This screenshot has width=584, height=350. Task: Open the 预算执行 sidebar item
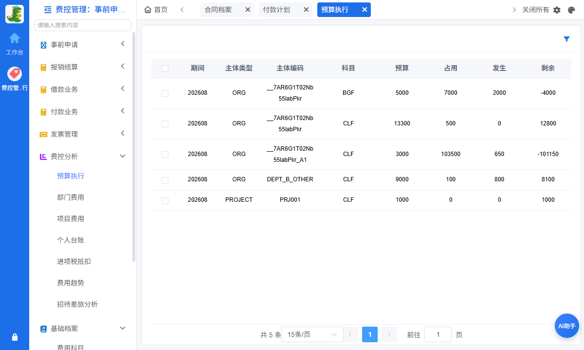point(71,176)
